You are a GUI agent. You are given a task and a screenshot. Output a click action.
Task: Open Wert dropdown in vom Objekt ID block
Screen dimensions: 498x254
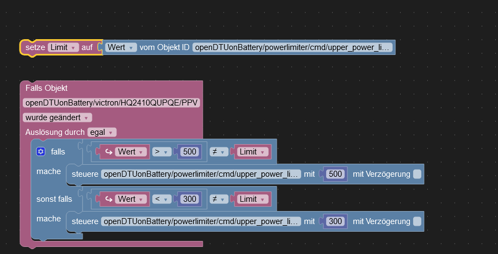pyautogui.click(x=121, y=47)
